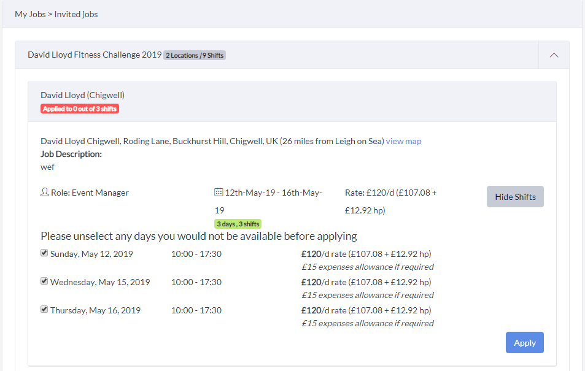This screenshot has height=371, width=585.
Task: Click the job description text wef
Action: click(47, 167)
